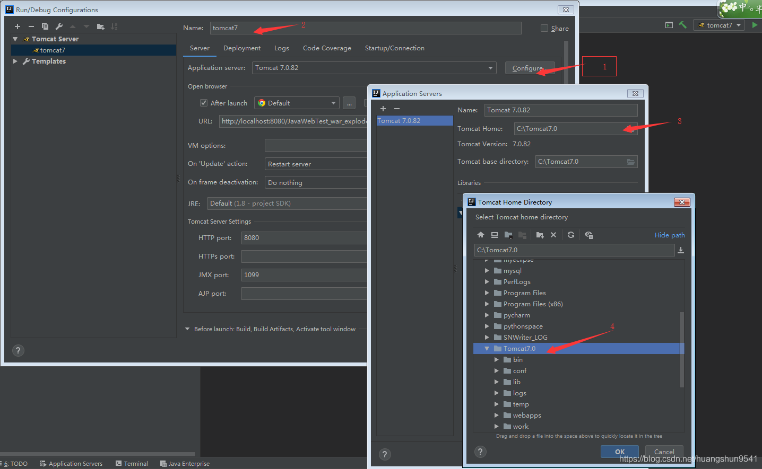Show hidden files and directories icon
The image size is (762, 469).
point(588,235)
